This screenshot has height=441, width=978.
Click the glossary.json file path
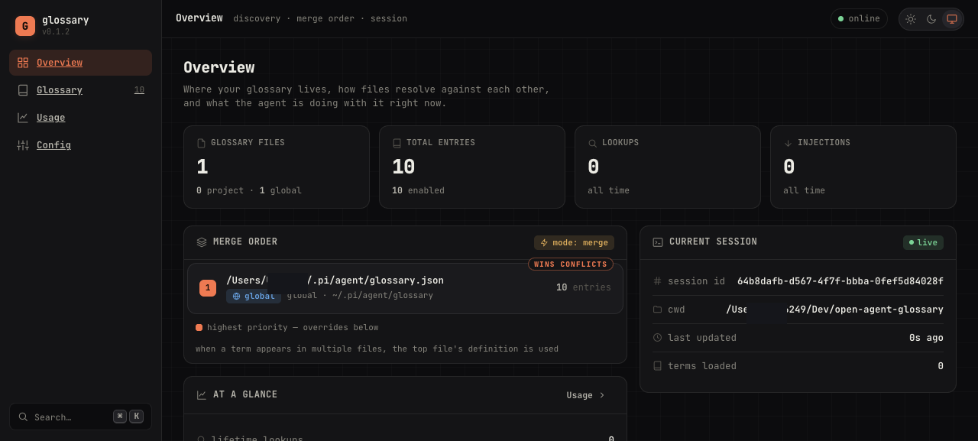335,280
